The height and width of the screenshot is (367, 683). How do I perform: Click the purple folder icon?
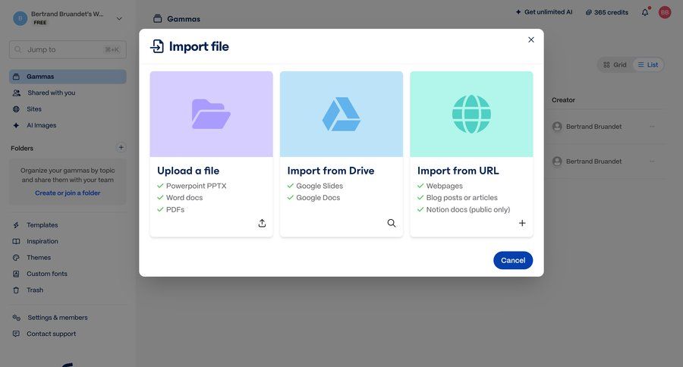[x=211, y=114]
